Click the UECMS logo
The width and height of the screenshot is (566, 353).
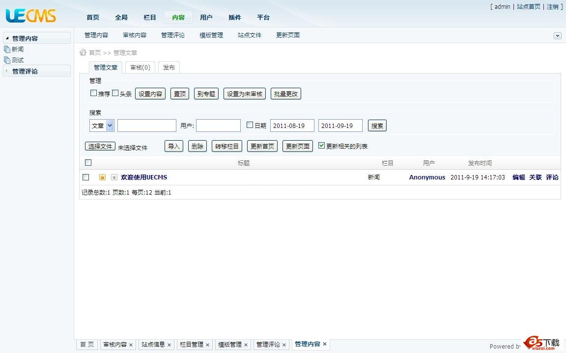pyautogui.click(x=31, y=16)
